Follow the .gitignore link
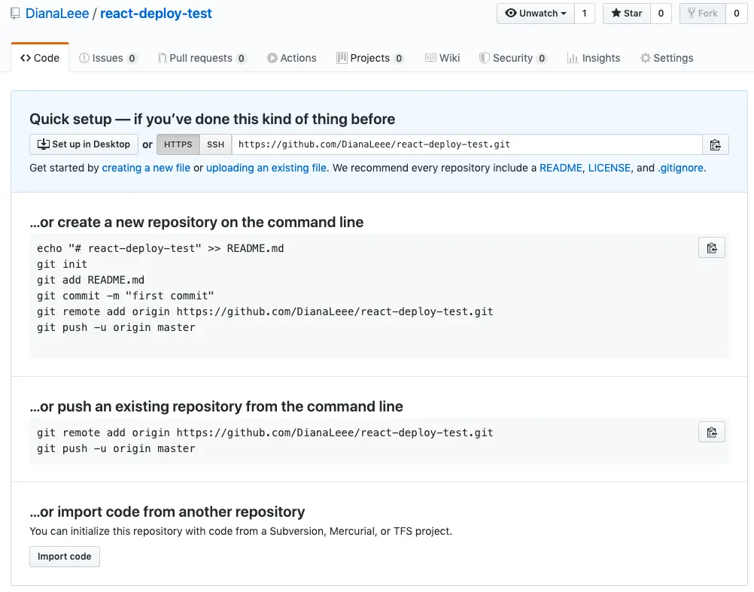The width and height of the screenshot is (754, 592). 681,168
